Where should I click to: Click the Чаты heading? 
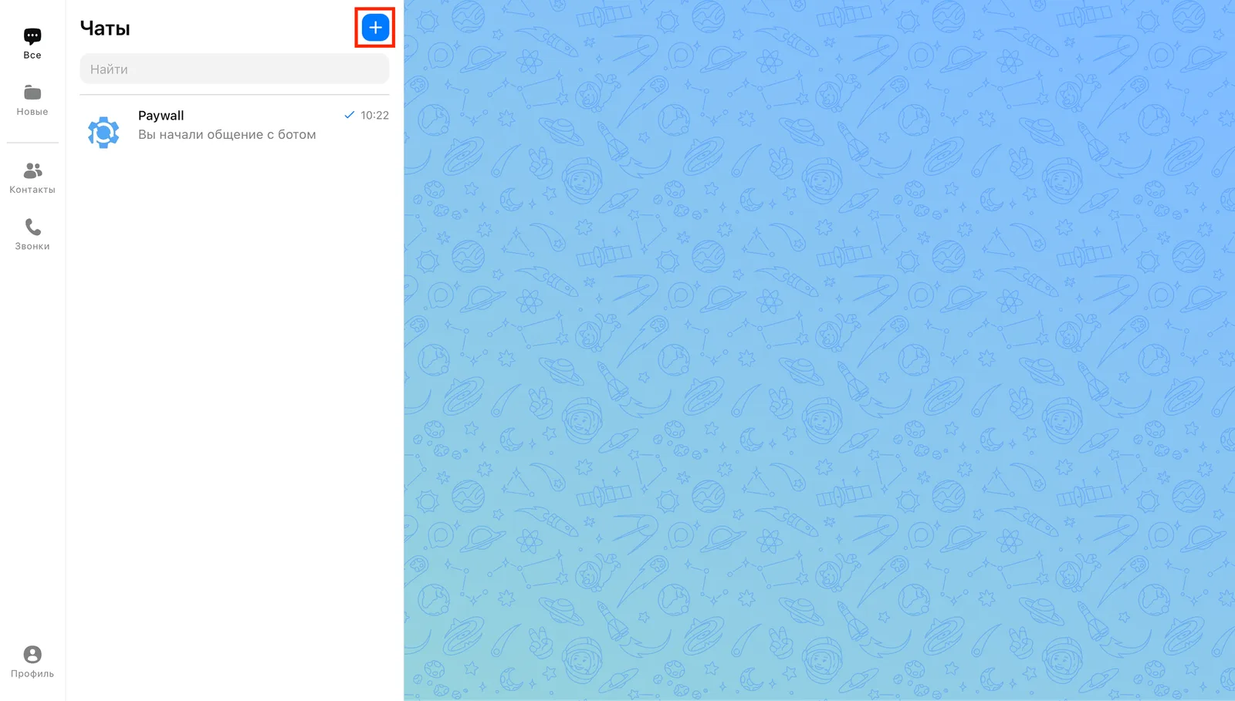(x=105, y=29)
